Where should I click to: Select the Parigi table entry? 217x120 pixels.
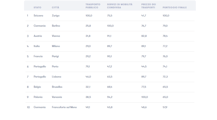(55, 56)
